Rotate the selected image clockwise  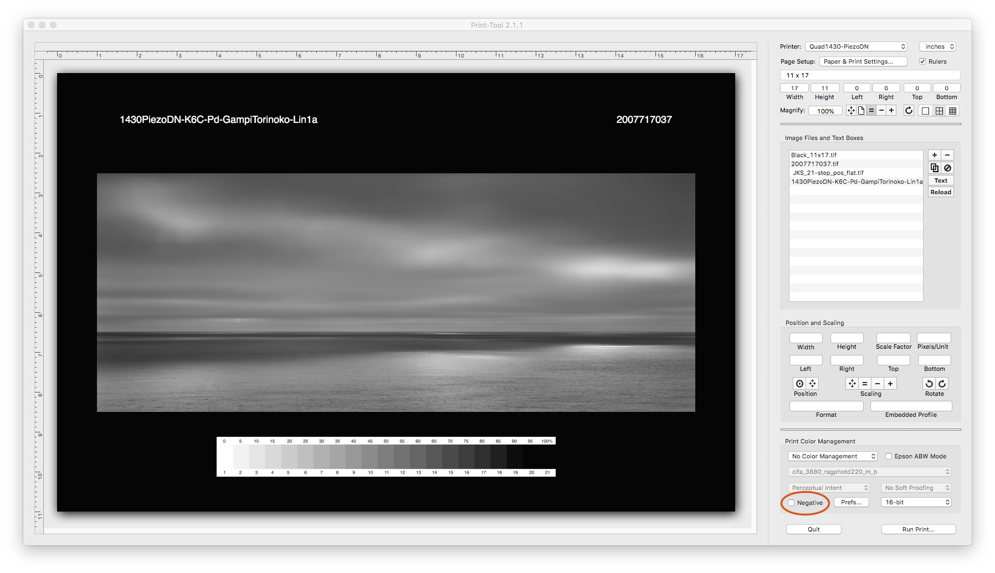942,384
